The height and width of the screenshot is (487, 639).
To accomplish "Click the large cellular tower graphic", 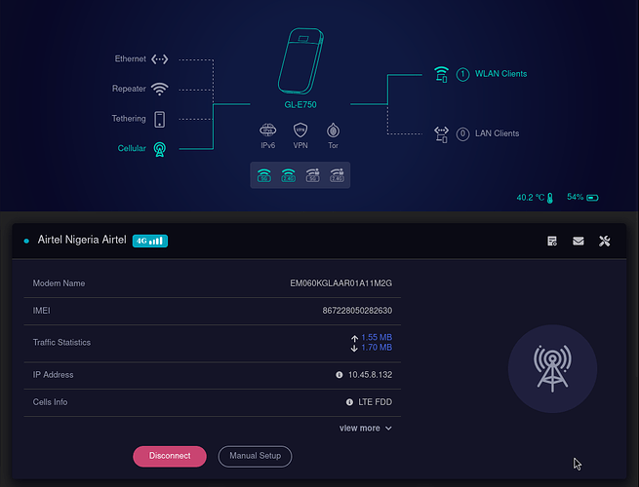I will point(552,368).
